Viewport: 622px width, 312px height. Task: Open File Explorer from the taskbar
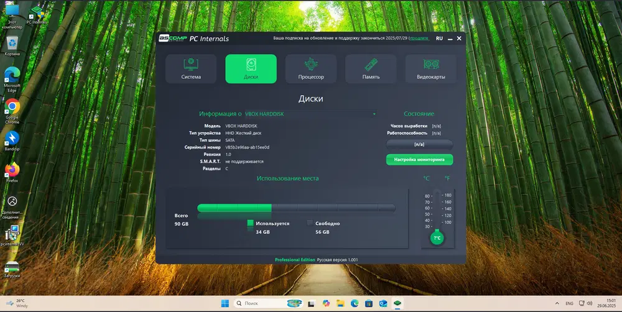click(x=340, y=303)
